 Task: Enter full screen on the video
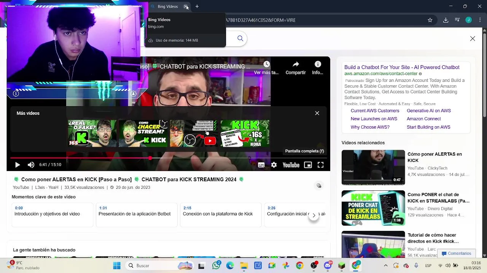pyautogui.click(x=320, y=165)
